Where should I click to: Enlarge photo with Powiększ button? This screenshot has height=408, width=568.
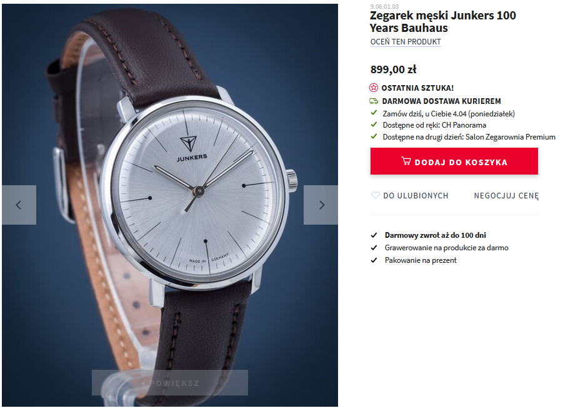pyautogui.click(x=170, y=382)
